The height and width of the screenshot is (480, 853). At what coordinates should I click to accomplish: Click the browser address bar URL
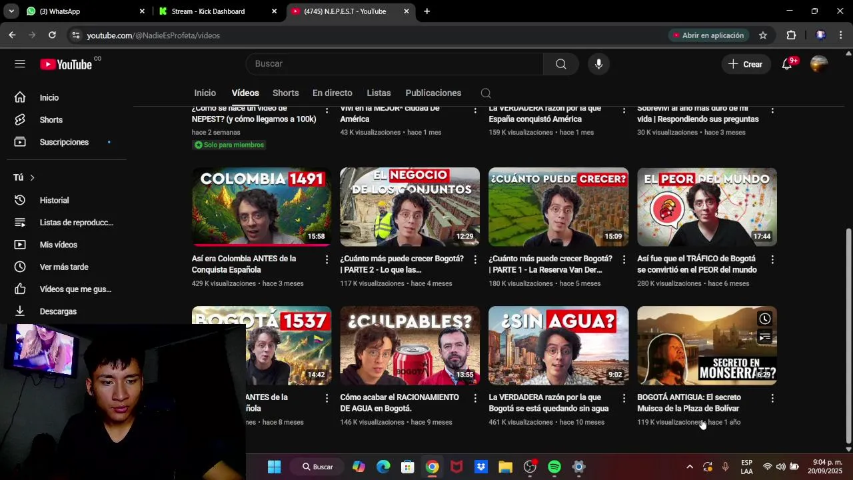[x=153, y=35]
